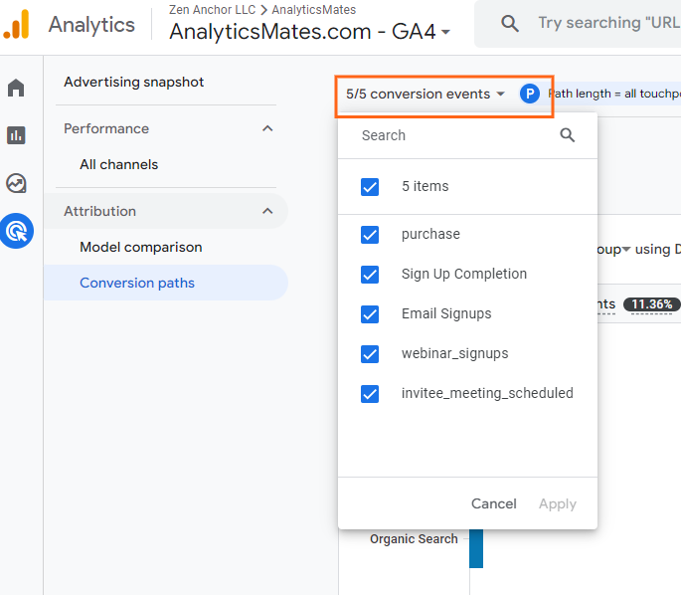Open the AnalyticsMates.com - GA4 property picker
Image resolution: width=681 pixels, height=595 pixels.
point(309,32)
